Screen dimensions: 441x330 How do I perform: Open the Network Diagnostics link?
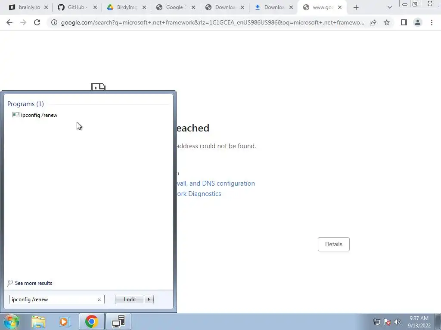[199, 194]
